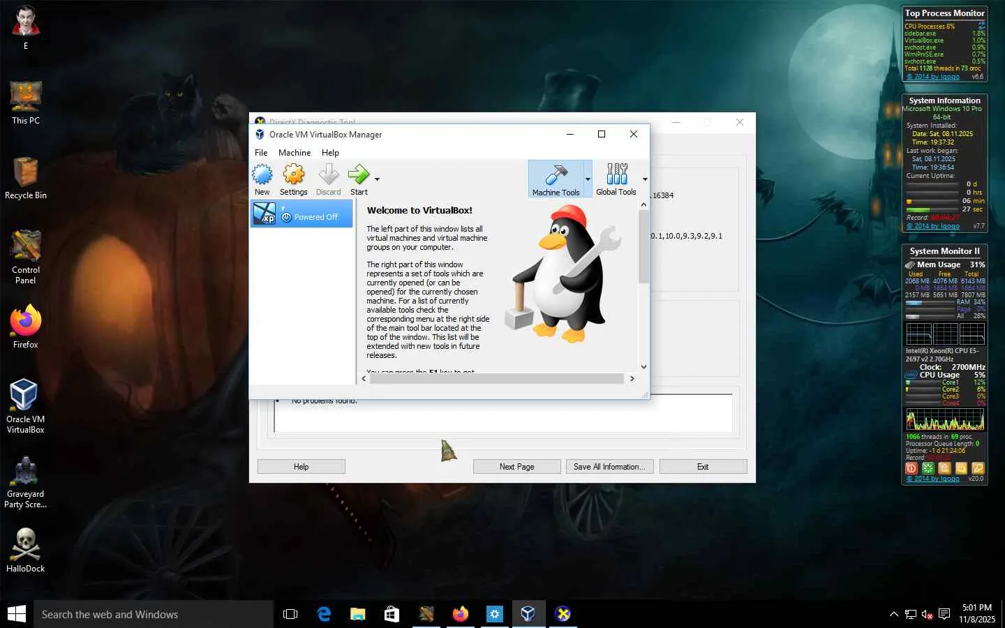This screenshot has height=628, width=1005.
Task: Open the Microsoft Store taskbar icon
Action: (x=392, y=614)
